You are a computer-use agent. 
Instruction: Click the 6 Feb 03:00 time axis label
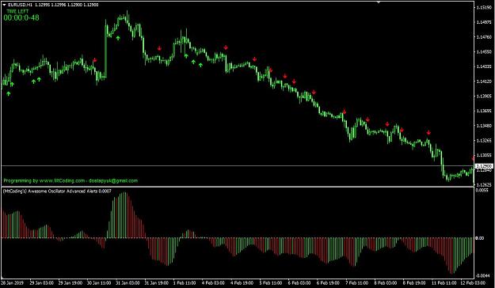click(299, 283)
